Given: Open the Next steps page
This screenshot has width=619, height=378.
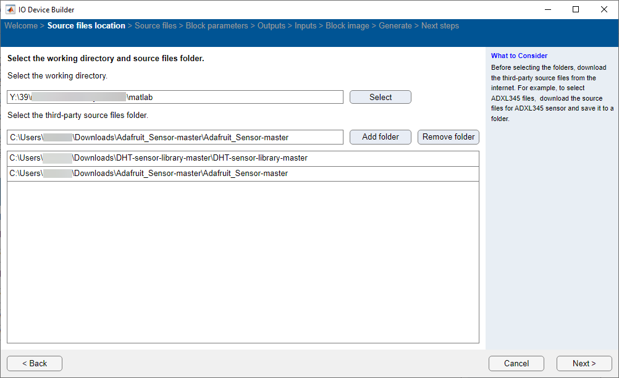Looking at the screenshot, I should [x=440, y=25].
